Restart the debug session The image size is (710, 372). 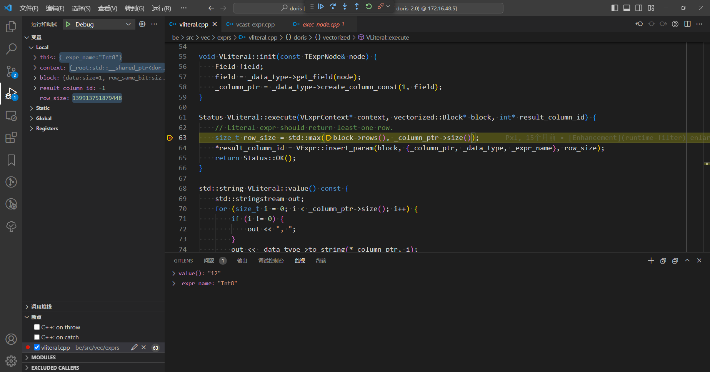click(368, 7)
